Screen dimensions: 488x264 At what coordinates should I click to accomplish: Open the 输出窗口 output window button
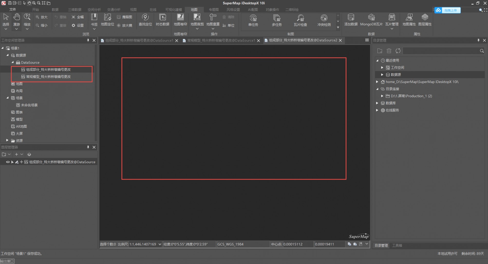click(7, 261)
